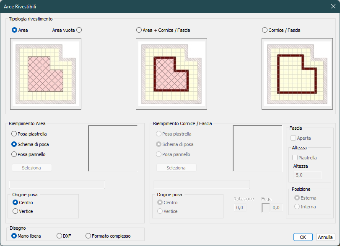The width and height of the screenshot is (340, 246).
Task: Click the Riempimento Area preview box
Action: (x=113, y=149)
